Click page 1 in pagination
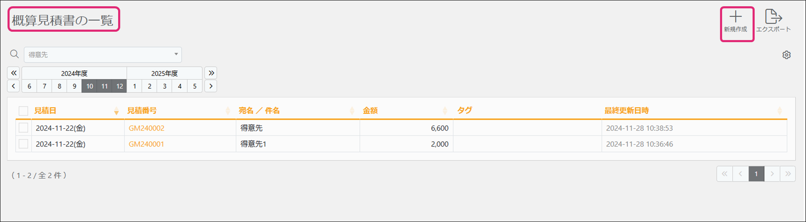 coord(756,174)
